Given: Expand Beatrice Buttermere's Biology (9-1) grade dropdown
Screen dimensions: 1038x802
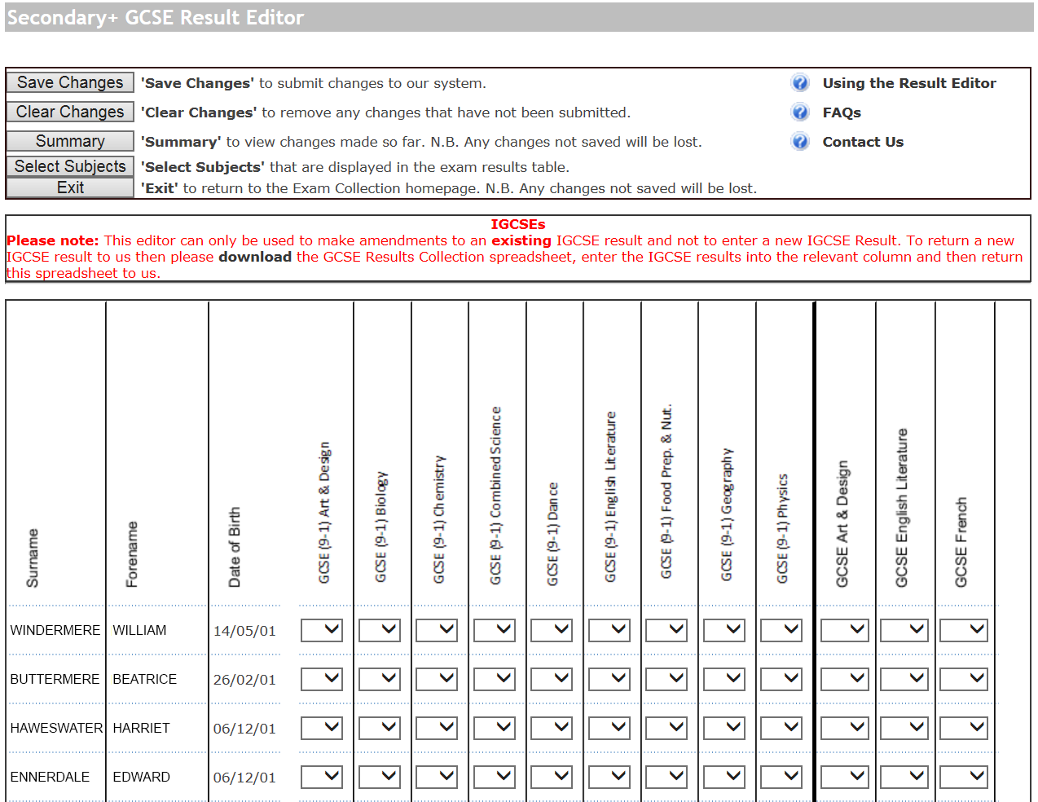Looking at the screenshot, I should click(x=380, y=679).
